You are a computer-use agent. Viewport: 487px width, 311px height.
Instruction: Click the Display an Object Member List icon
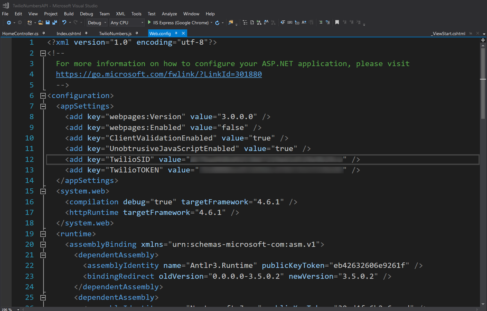pos(283,22)
